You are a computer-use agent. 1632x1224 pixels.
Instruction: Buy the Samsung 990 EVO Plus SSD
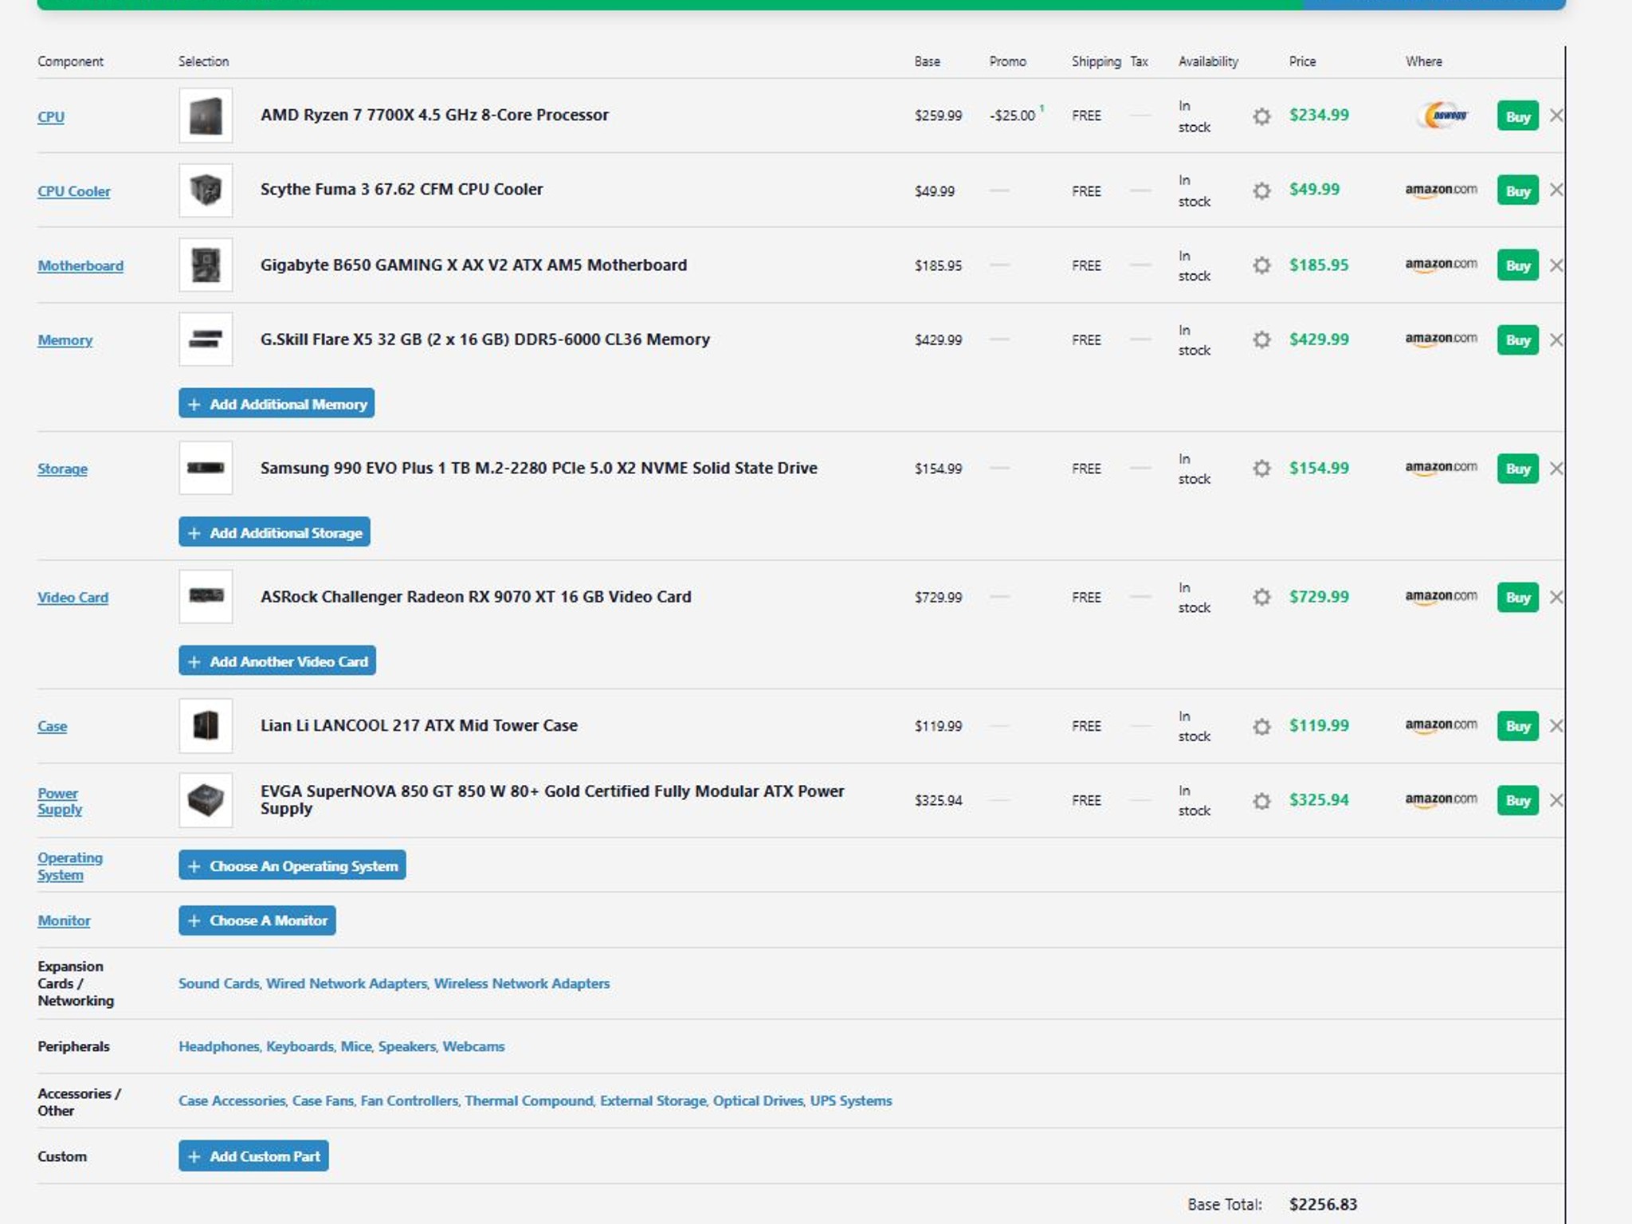(x=1517, y=469)
